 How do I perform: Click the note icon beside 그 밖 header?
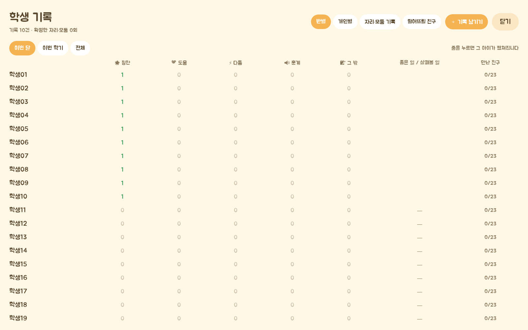tap(343, 62)
